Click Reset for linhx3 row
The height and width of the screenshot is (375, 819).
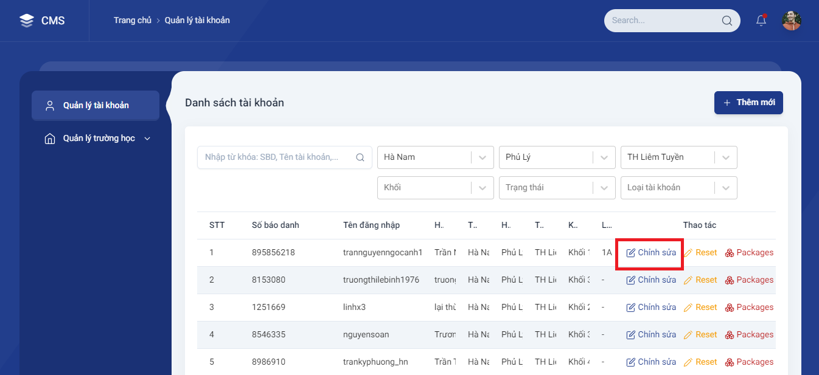[x=700, y=308]
